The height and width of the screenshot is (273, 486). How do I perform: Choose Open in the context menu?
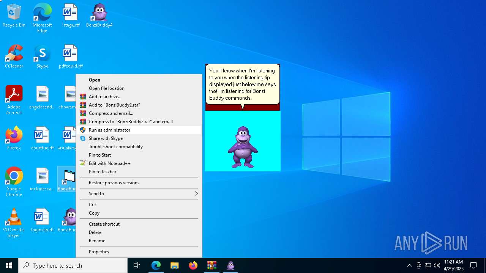pyautogui.click(x=139, y=80)
